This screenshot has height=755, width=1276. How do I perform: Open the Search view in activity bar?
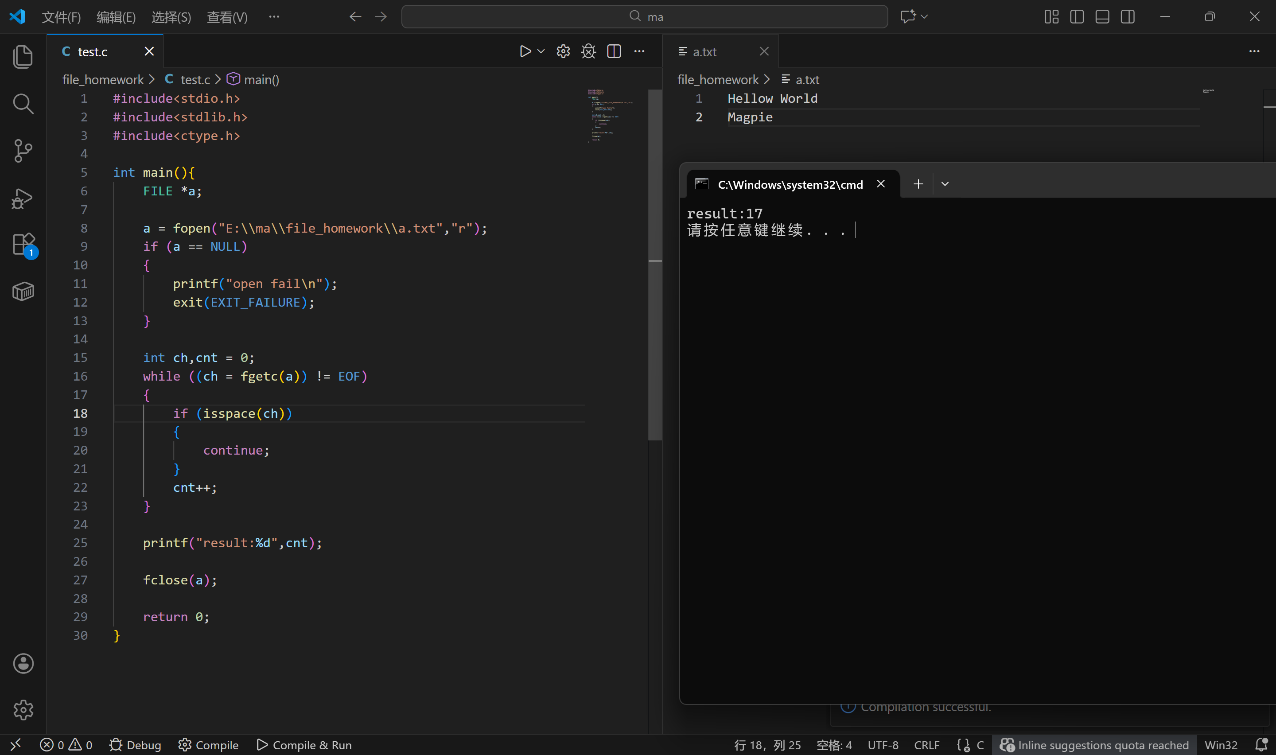pos(23,104)
